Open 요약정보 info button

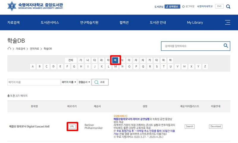(x=172, y=7)
